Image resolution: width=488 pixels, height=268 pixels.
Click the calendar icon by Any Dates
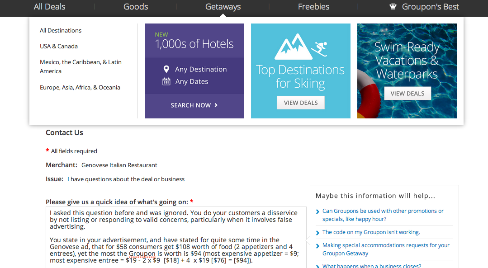click(x=166, y=81)
